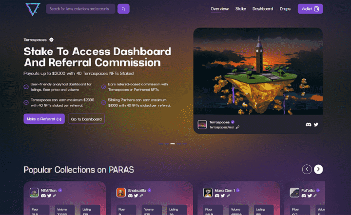Click the verified badge beside Terraspaces heading
Image resolution: width=351 pixels, height=215 pixels.
51,39
